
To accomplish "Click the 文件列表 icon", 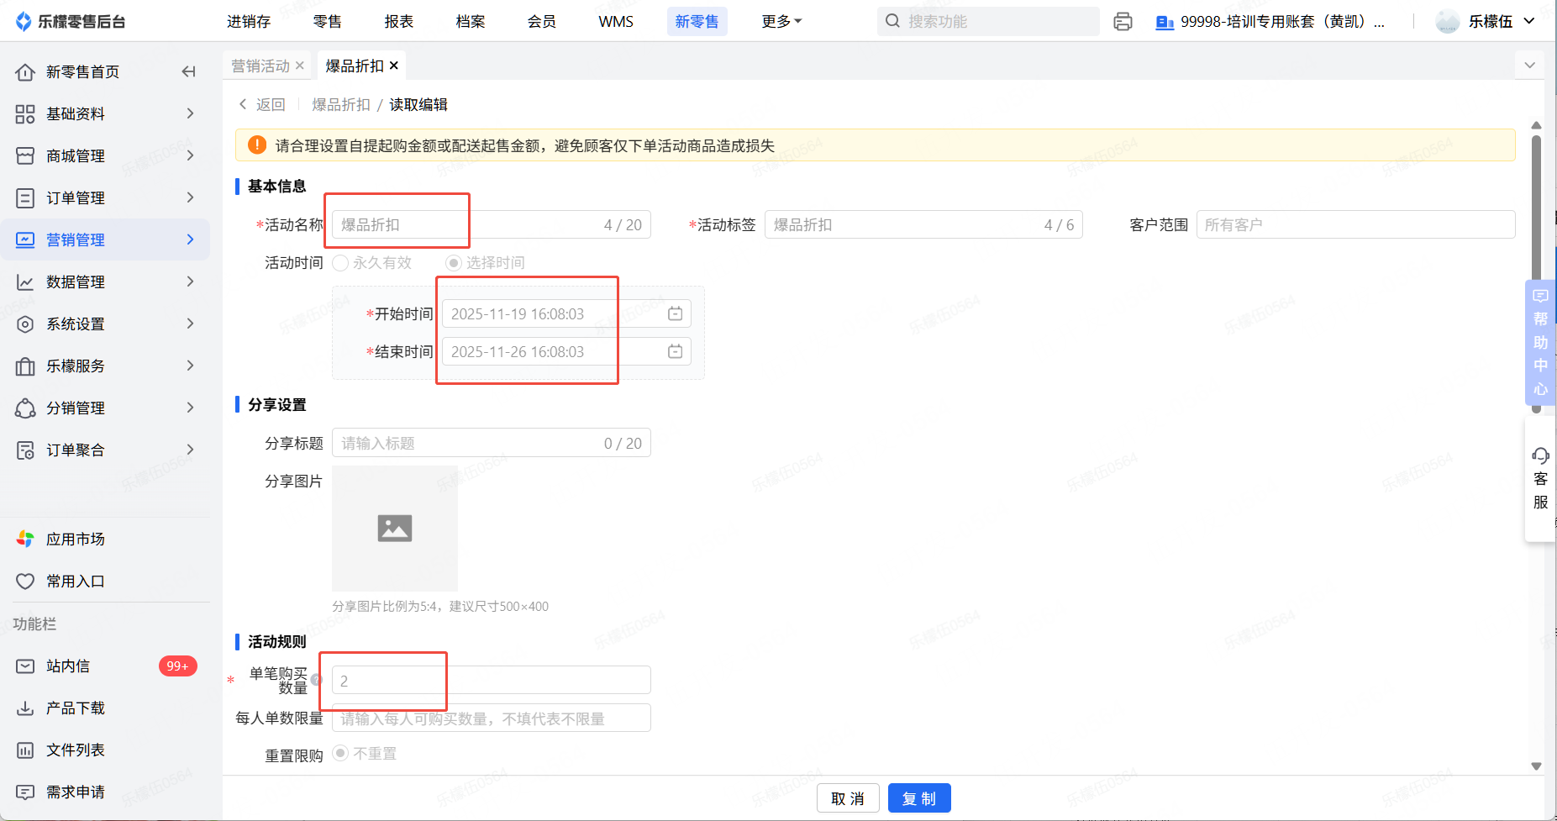I will (25, 750).
